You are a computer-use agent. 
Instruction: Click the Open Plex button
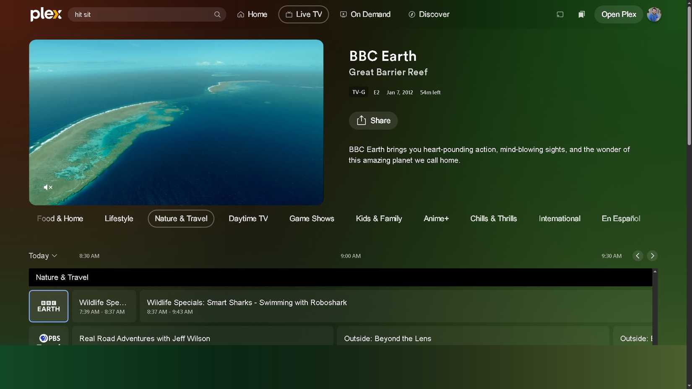pos(618,14)
